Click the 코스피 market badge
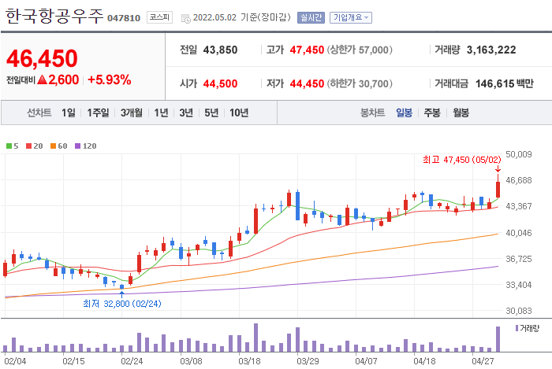Viewport: 552px width, 369px height. click(x=159, y=17)
